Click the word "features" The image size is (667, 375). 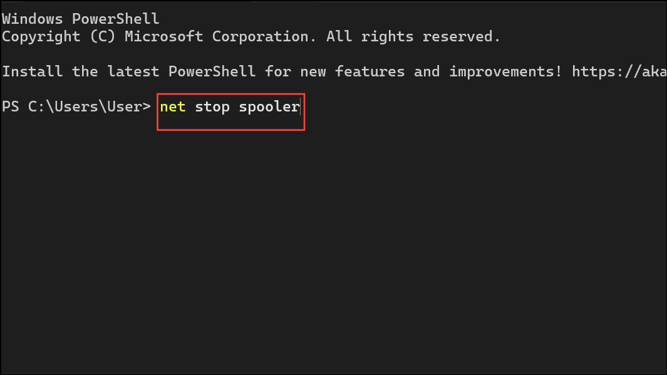click(370, 71)
